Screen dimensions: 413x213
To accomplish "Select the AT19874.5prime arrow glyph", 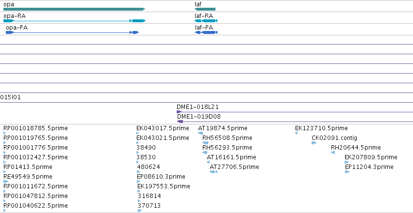I will [x=200, y=133].
